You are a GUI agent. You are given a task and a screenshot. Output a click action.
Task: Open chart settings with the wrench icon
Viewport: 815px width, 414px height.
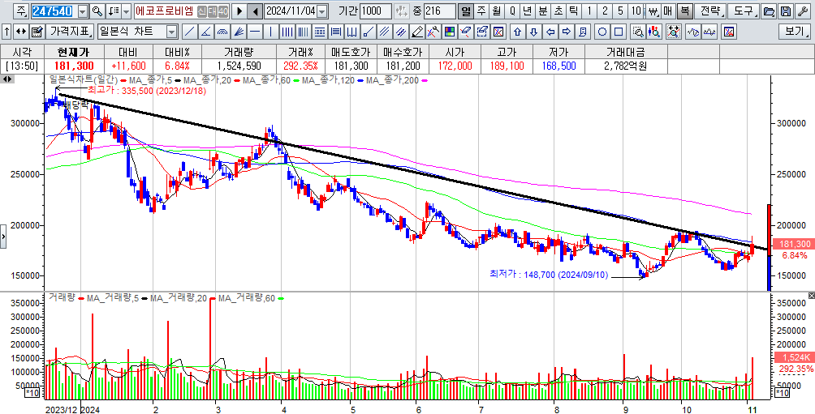(x=801, y=11)
